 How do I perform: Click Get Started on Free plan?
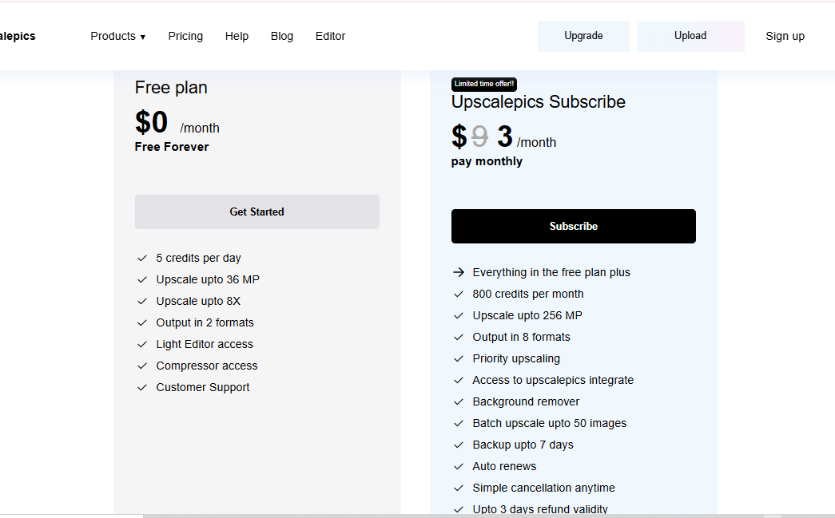257,212
